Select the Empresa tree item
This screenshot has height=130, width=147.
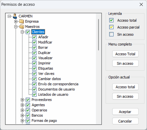click(32, 21)
